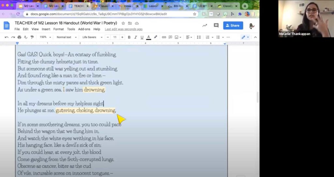
Task: Open the Format menu
Action: tap(59, 29)
